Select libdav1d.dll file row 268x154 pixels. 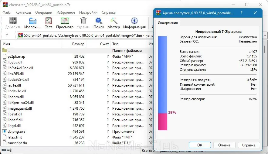77,91
